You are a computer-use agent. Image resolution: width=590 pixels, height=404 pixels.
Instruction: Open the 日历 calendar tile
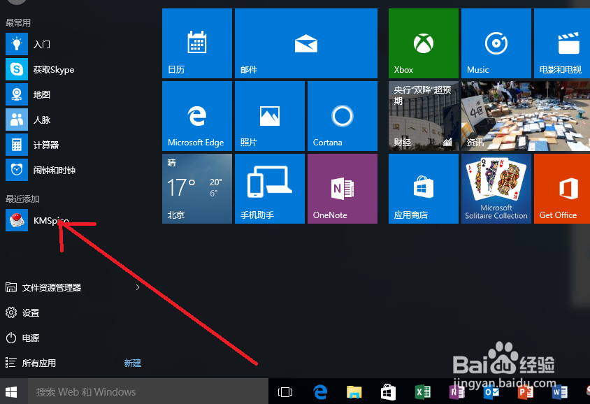coord(197,43)
